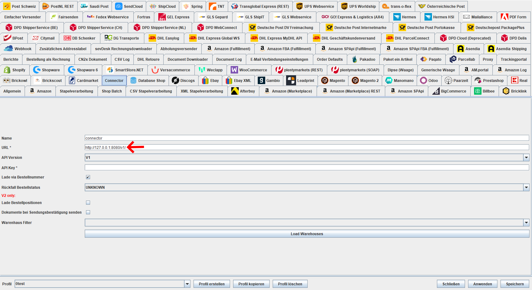
Task: Switch to the Connector tab
Action: [x=114, y=80]
